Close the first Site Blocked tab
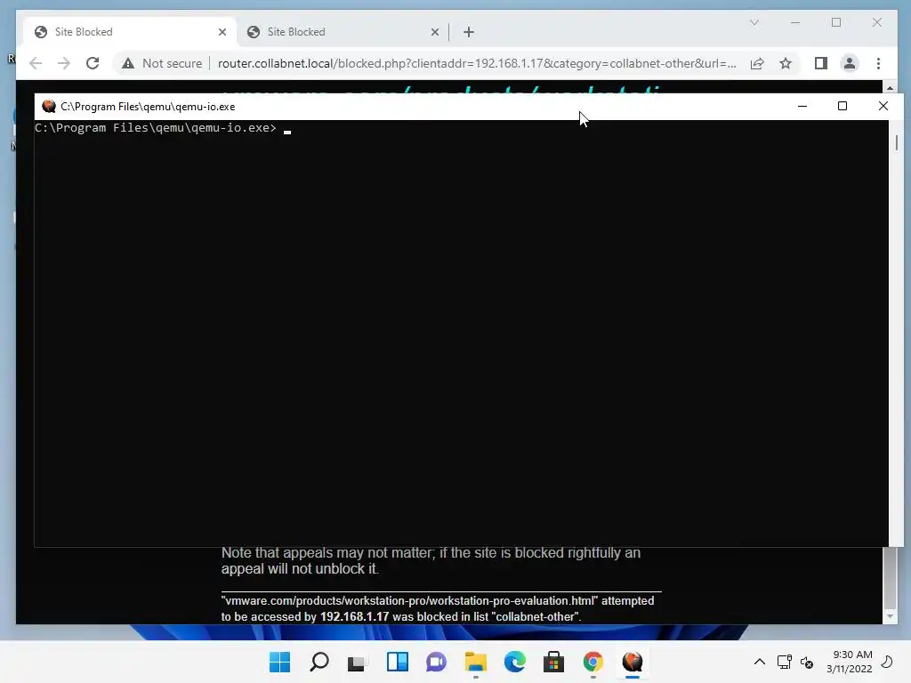This screenshot has height=683, width=911. click(x=222, y=32)
